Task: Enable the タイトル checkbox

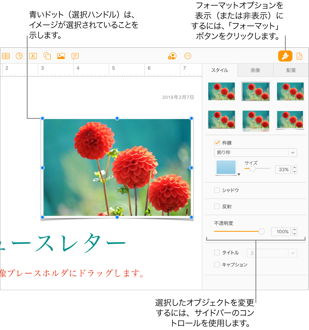Action: click(x=217, y=252)
